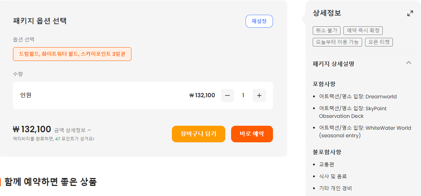
Task: Click the 바로 예약 button
Action: (252, 134)
